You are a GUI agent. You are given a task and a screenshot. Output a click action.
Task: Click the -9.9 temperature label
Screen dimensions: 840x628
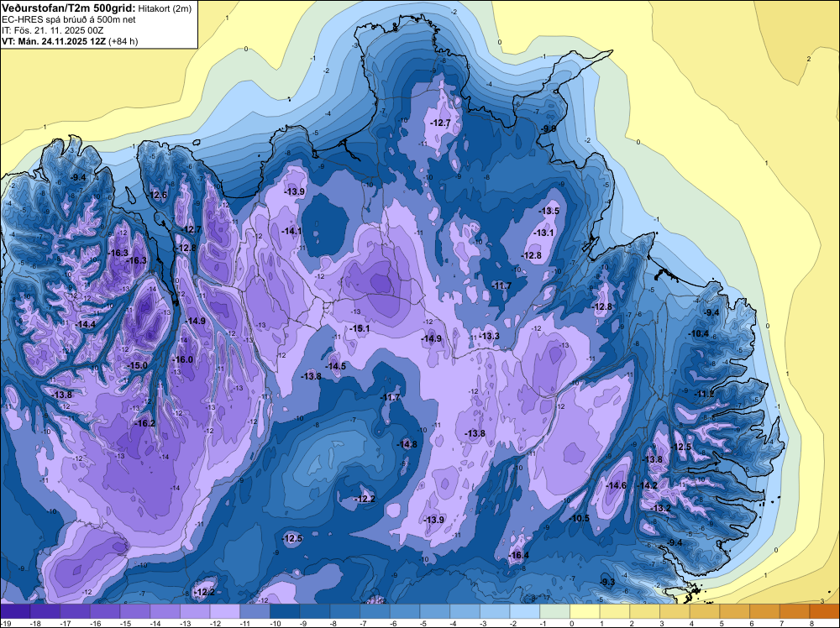click(548, 129)
